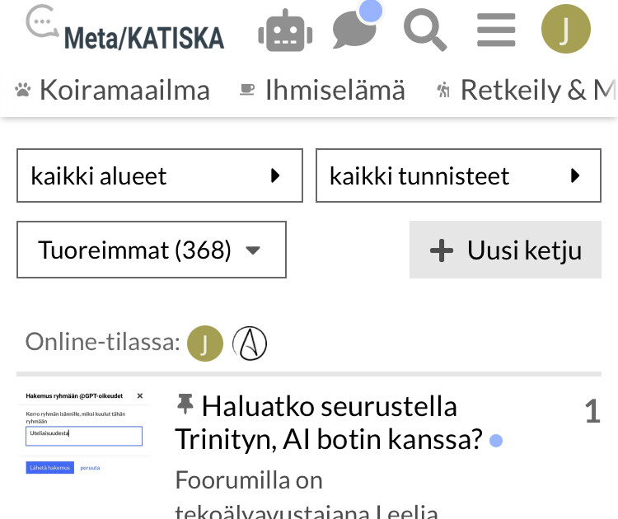This screenshot has width=618, height=519.
Task: Open user profile avatar J in header
Action: coord(565,30)
